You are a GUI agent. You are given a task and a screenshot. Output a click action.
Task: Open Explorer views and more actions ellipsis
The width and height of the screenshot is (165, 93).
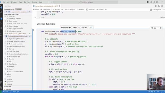click(x=29, y=6)
